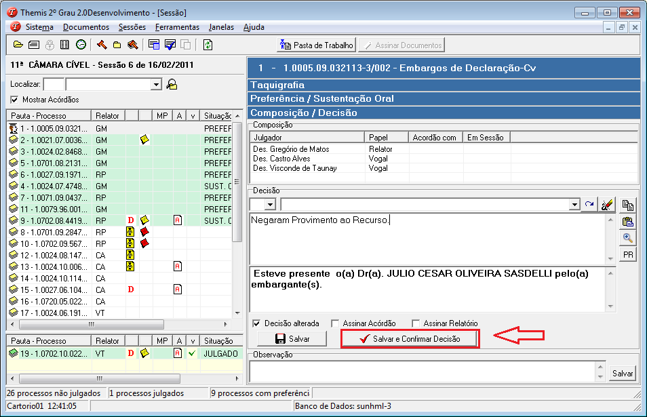Open the Ajuda menu
The height and width of the screenshot is (417, 647).
[x=254, y=27]
